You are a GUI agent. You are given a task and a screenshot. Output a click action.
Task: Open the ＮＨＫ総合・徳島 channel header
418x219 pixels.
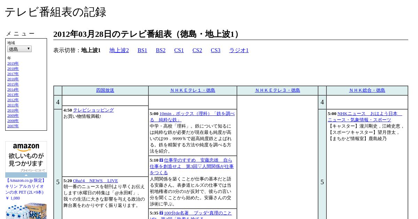coord(367,90)
